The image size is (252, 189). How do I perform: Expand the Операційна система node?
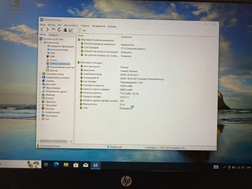40,77
